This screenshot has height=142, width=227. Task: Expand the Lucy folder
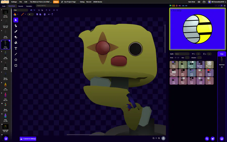click(x=201, y=81)
